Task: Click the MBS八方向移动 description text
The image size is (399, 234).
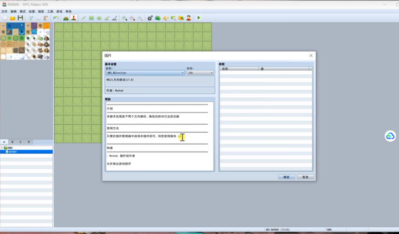Action: 120,80
